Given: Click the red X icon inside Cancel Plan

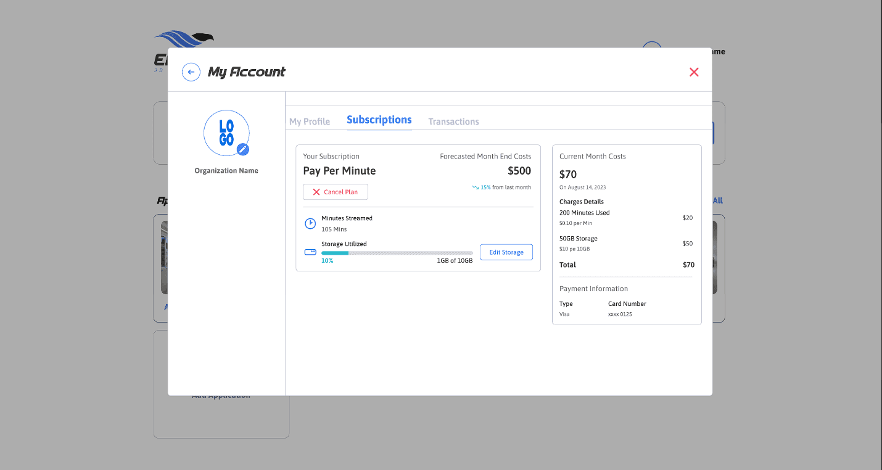Looking at the screenshot, I should [x=316, y=192].
